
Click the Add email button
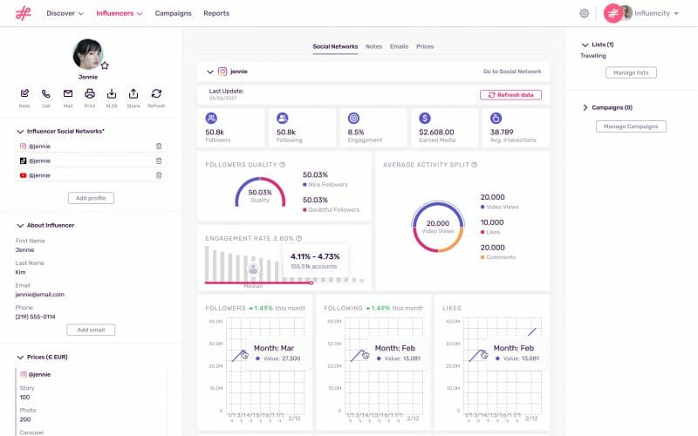tap(91, 330)
